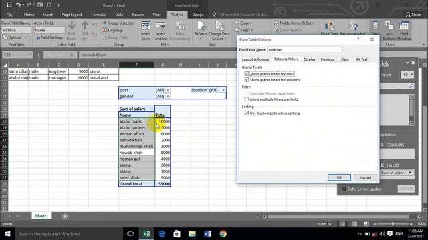Open Word from the taskbar

[x=207, y=234]
